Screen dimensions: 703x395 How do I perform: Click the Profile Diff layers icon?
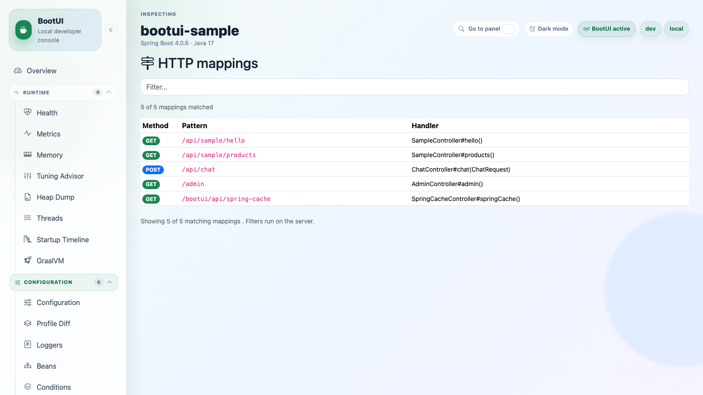[28, 323]
